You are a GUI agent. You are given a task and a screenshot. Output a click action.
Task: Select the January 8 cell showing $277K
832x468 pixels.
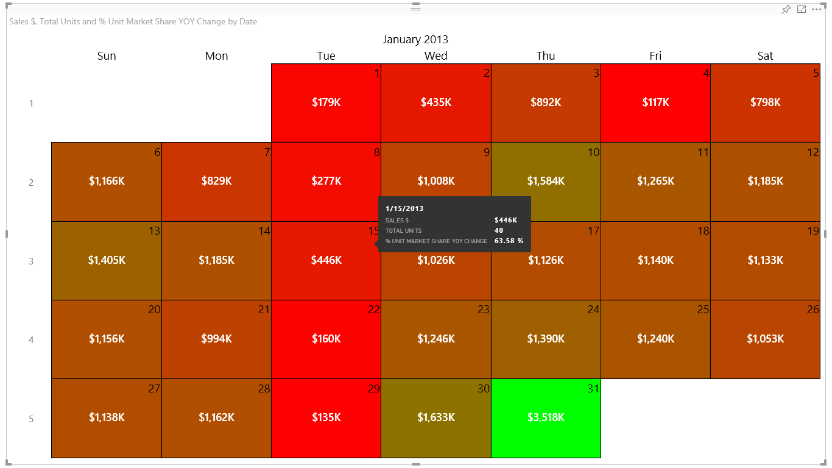pyautogui.click(x=326, y=182)
